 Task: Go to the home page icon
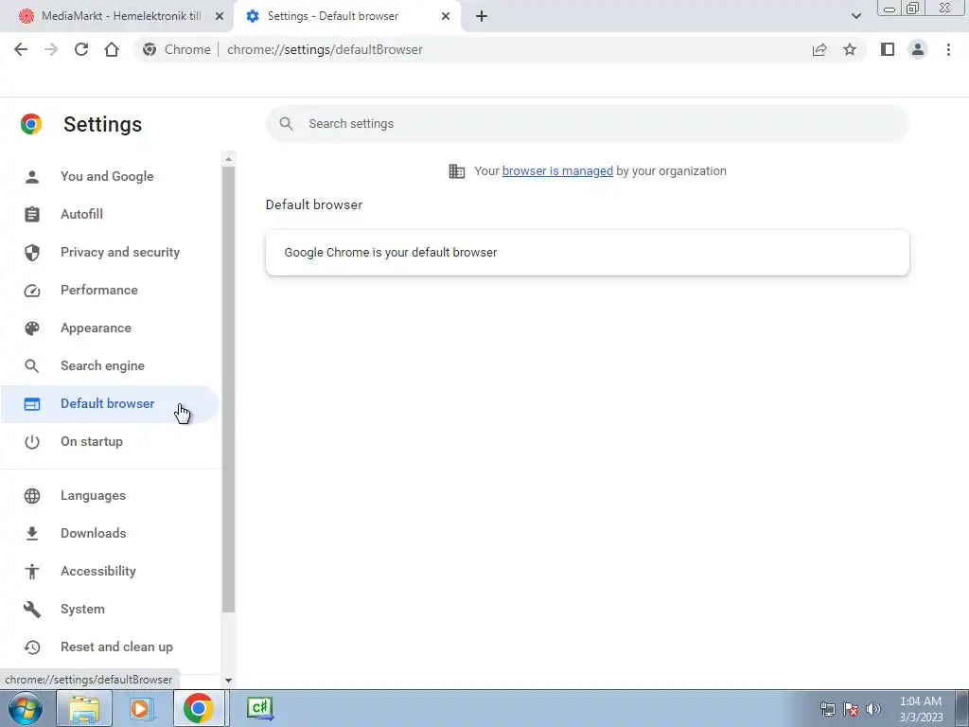pos(112,49)
